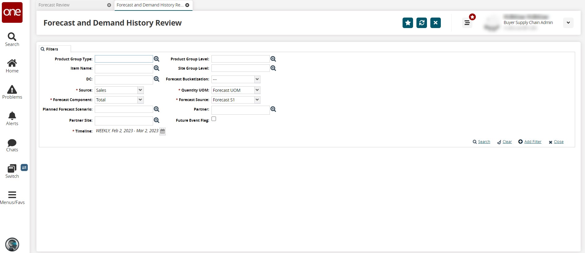
Task: Switch to the Forecast Review tab
Action: (54, 5)
